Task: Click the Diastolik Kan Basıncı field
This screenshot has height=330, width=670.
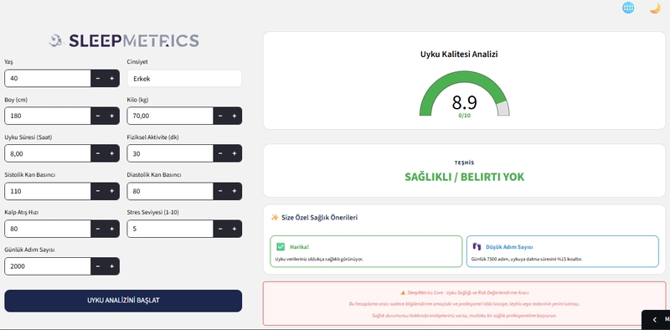Action: [171, 191]
